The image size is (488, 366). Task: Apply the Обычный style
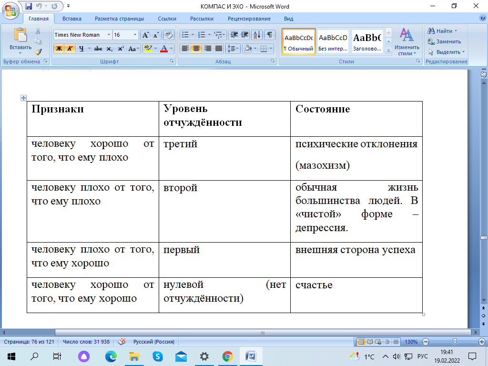[x=298, y=42]
